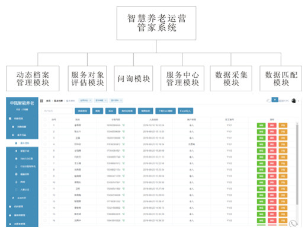
Task: Click the red action button in row 2
Action: [272, 132]
